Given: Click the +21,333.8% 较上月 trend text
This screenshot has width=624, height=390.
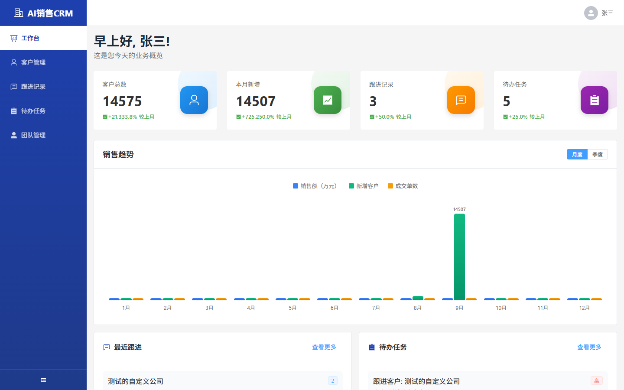Looking at the screenshot, I should pos(129,117).
